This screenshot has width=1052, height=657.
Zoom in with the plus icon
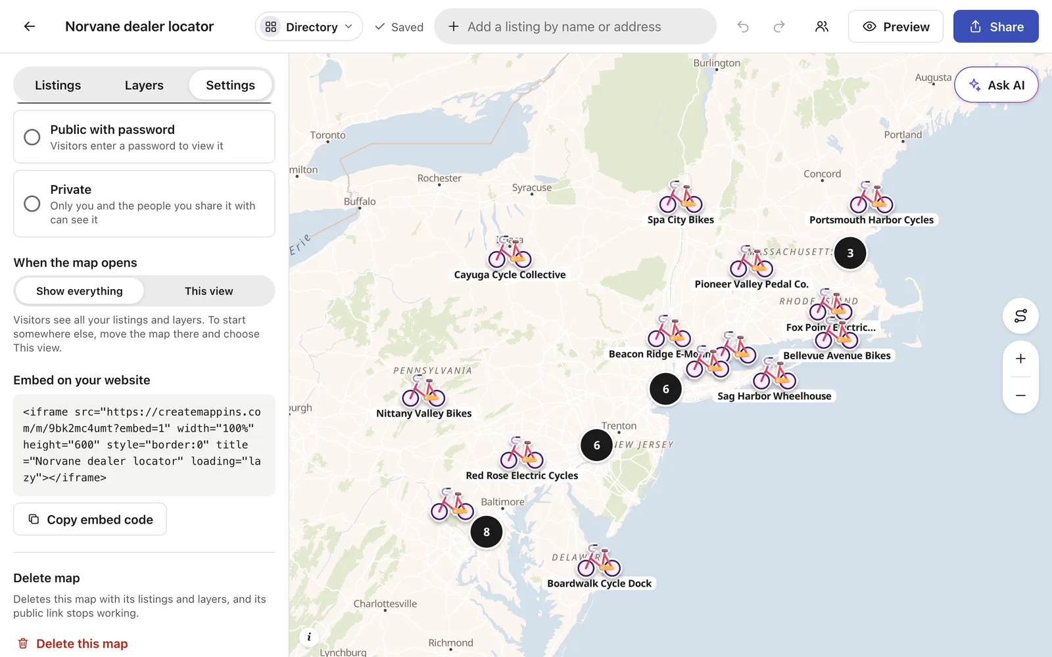(1020, 359)
